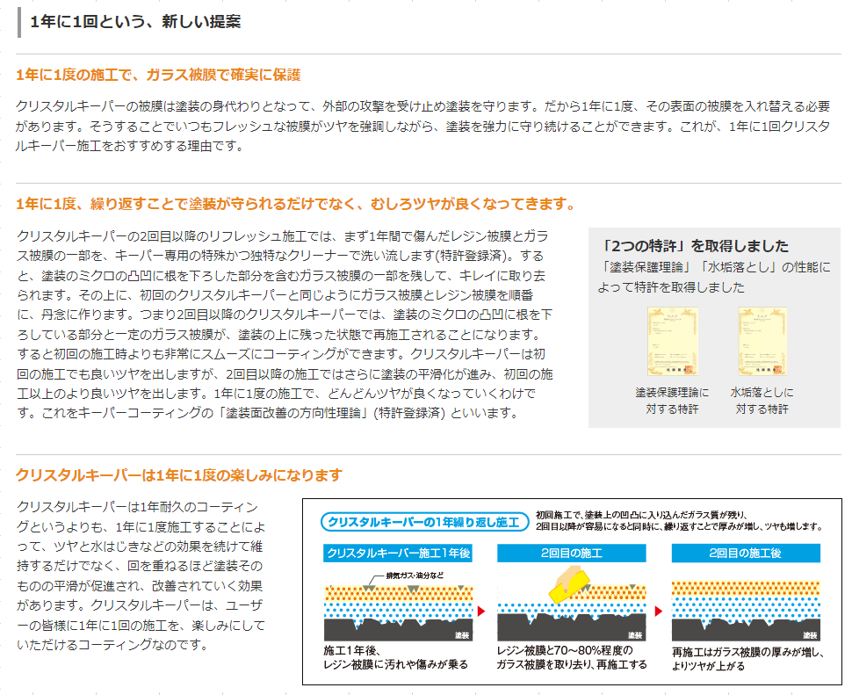Click the first panel's coating layer illustration

coord(398,612)
